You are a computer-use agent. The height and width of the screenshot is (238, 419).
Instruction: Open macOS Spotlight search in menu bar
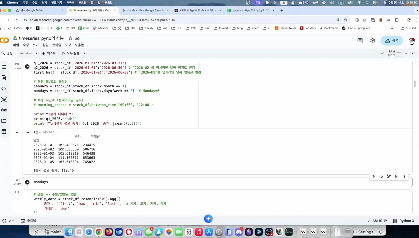pos(367,3)
